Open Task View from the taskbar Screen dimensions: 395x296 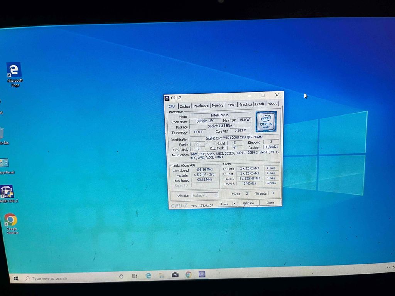[x=134, y=276]
